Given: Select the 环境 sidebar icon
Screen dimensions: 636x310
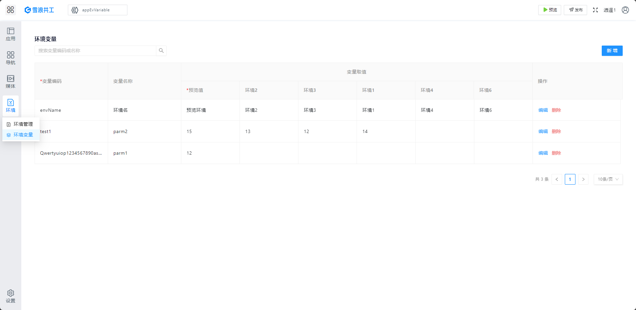Looking at the screenshot, I should 11,105.
